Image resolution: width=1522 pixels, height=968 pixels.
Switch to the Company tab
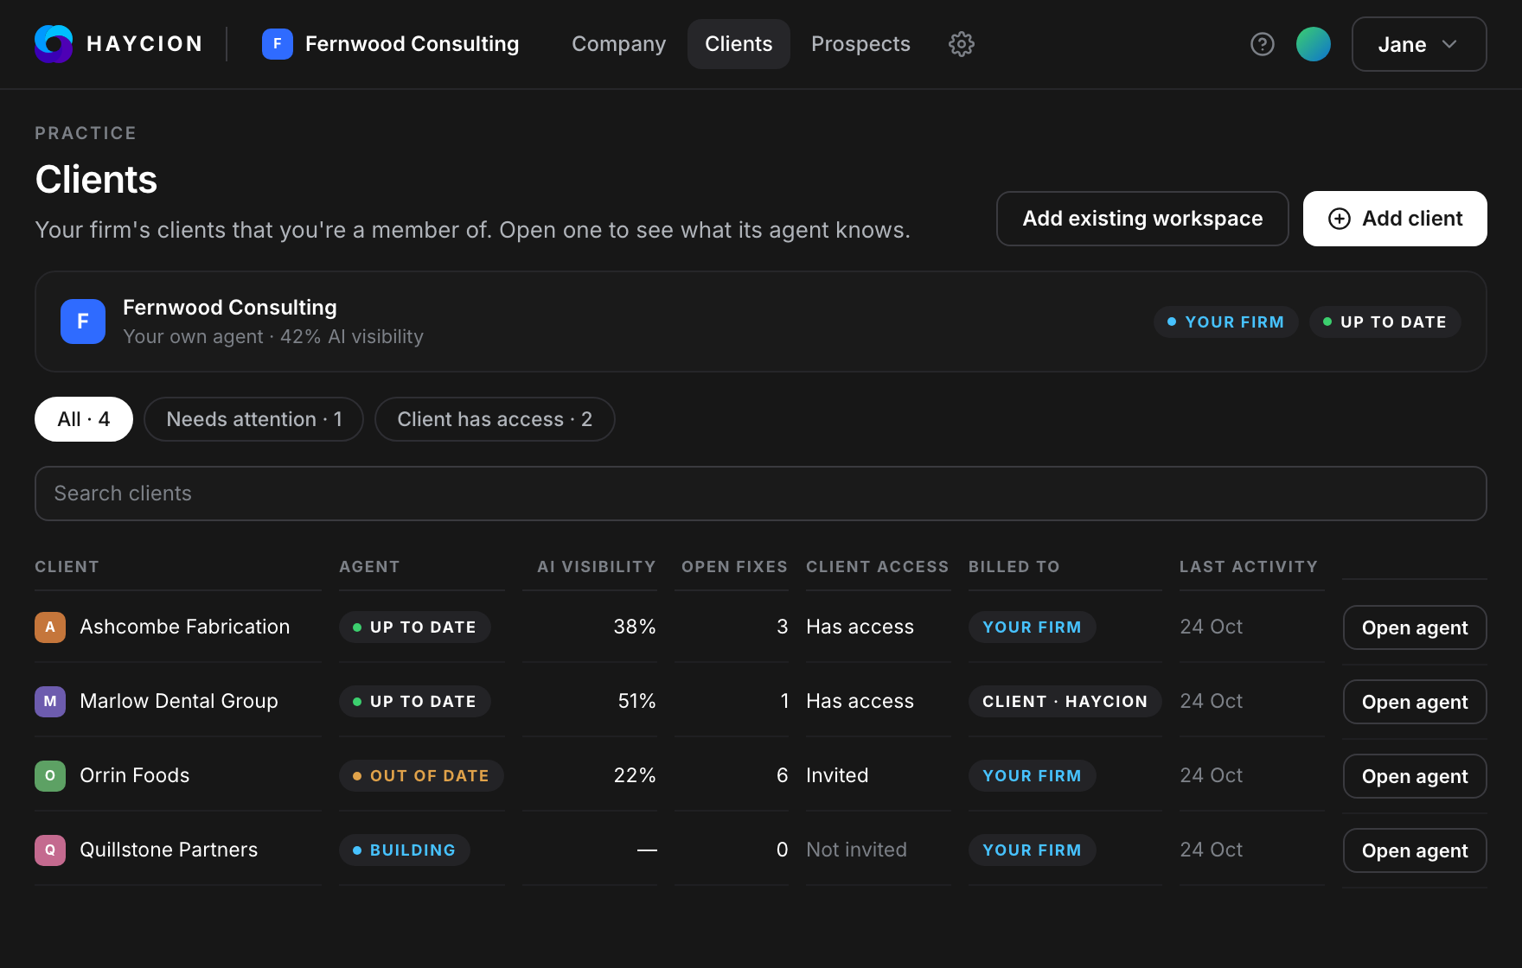pos(619,44)
